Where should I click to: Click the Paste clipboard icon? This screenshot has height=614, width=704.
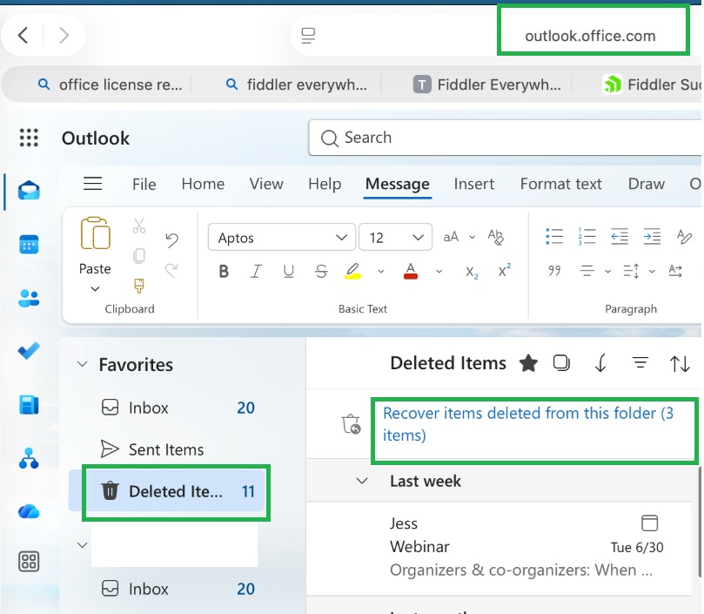[95, 233]
